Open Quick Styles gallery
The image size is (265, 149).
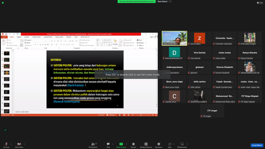point(120,43)
